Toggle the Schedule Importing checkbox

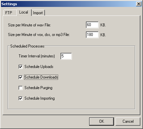pyautogui.click(x=20, y=98)
